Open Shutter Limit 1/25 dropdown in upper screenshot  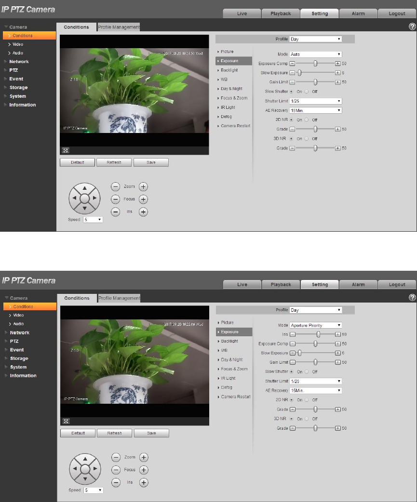point(315,101)
